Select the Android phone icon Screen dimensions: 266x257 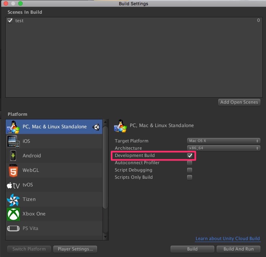click(x=13, y=156)
